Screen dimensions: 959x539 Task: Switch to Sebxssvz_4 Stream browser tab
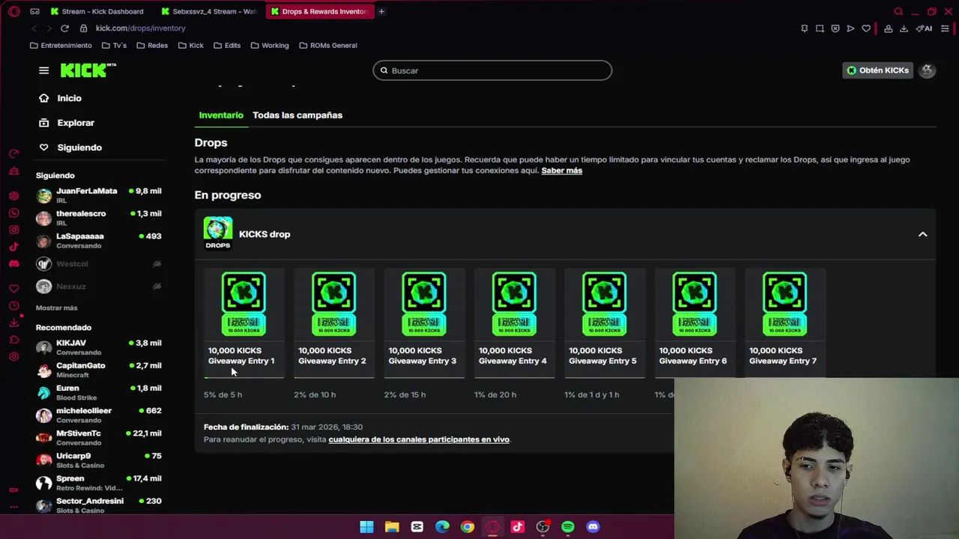[210, 11]
